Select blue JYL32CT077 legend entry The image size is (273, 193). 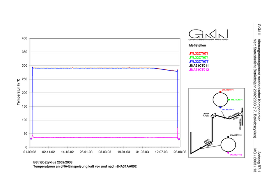click(199, 62)
